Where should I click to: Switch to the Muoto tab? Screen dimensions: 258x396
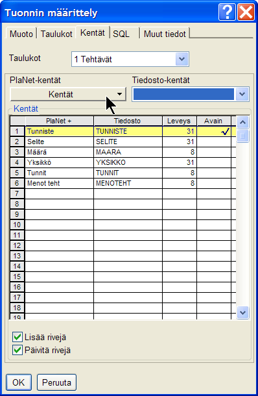[x=21, y=34]
